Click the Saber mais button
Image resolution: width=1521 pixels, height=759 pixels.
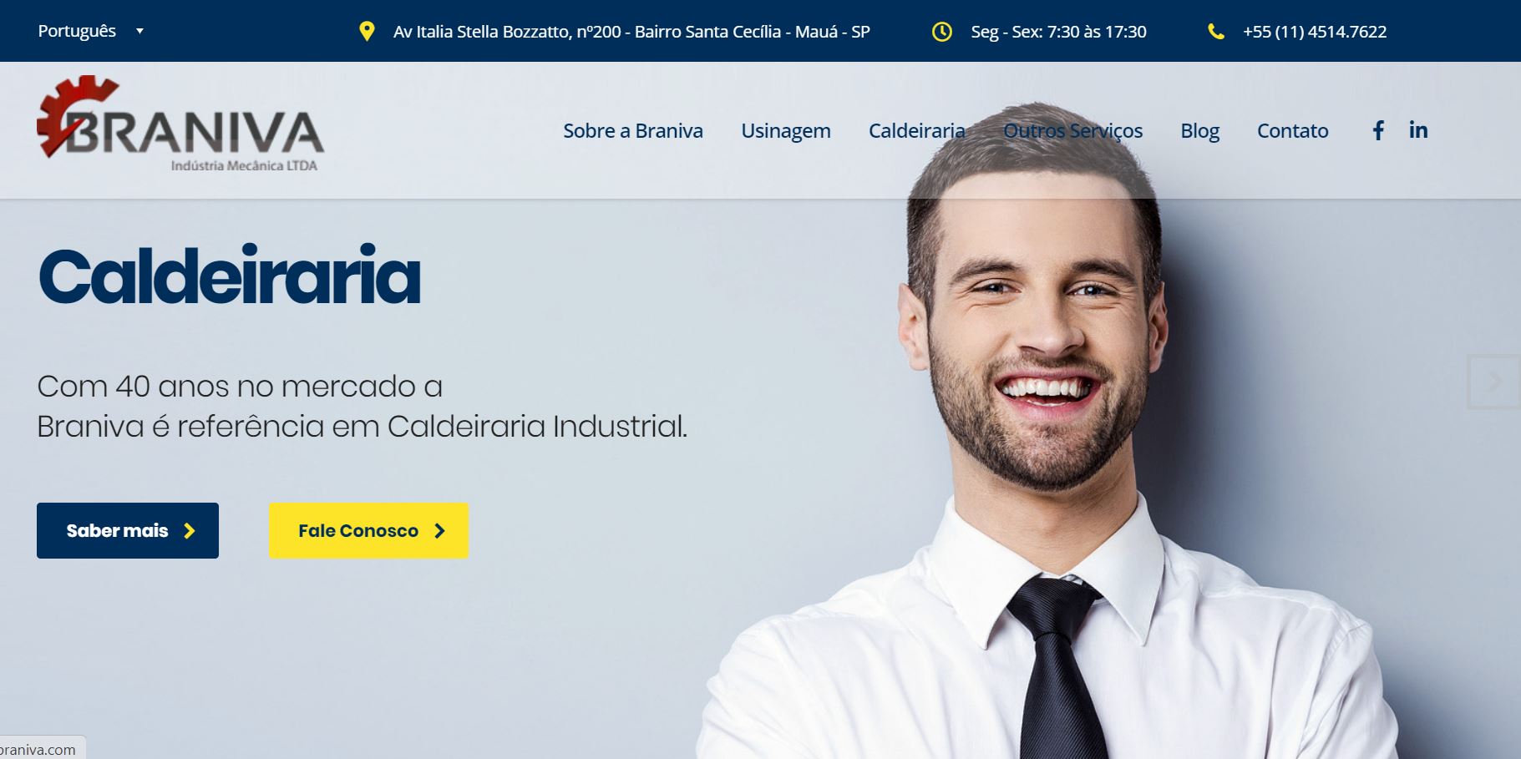pos(128,530)
